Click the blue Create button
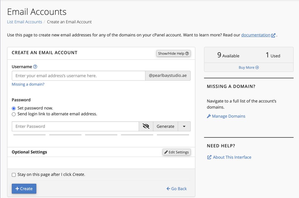 [24, 189]
